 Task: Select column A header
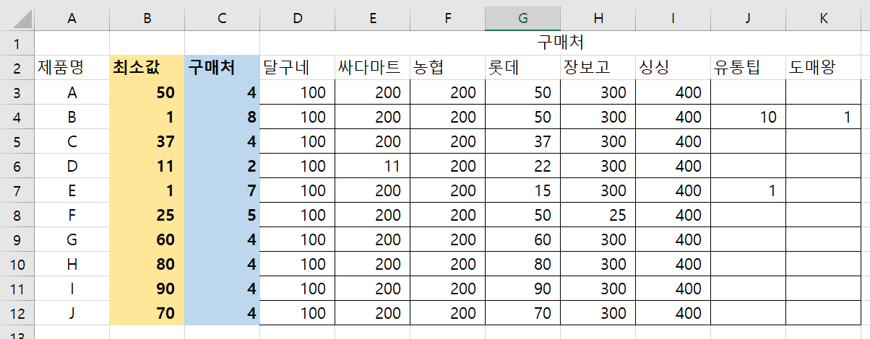(x=72, y=19)
